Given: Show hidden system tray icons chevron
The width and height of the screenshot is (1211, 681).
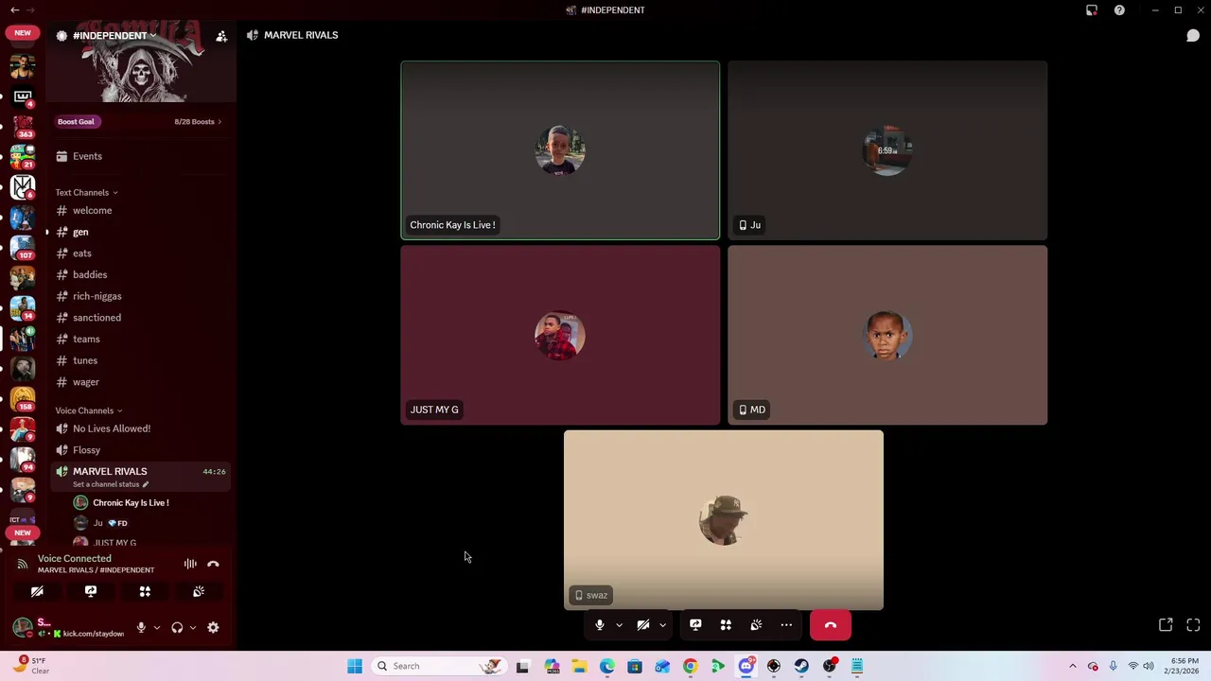Looking at the screenshot, I should (x=1072, y=666).
